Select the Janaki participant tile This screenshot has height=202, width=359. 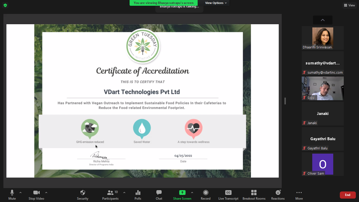323,114
